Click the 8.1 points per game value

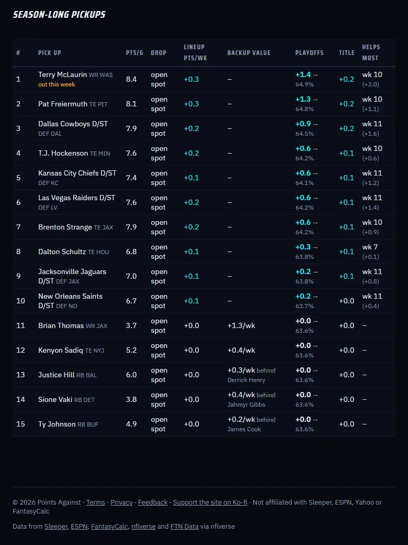(x=131, y=104)
